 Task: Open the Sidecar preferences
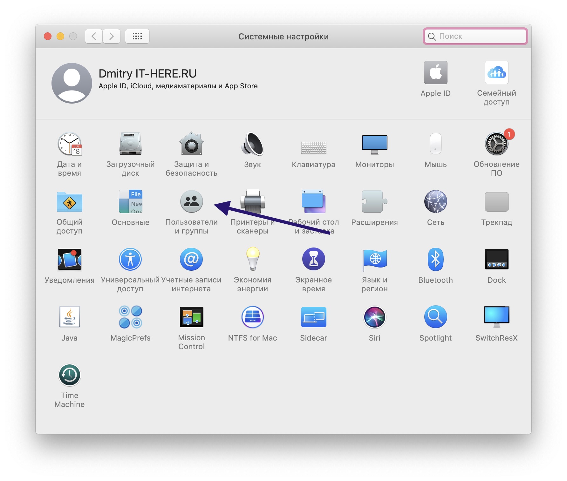(313, 317)
